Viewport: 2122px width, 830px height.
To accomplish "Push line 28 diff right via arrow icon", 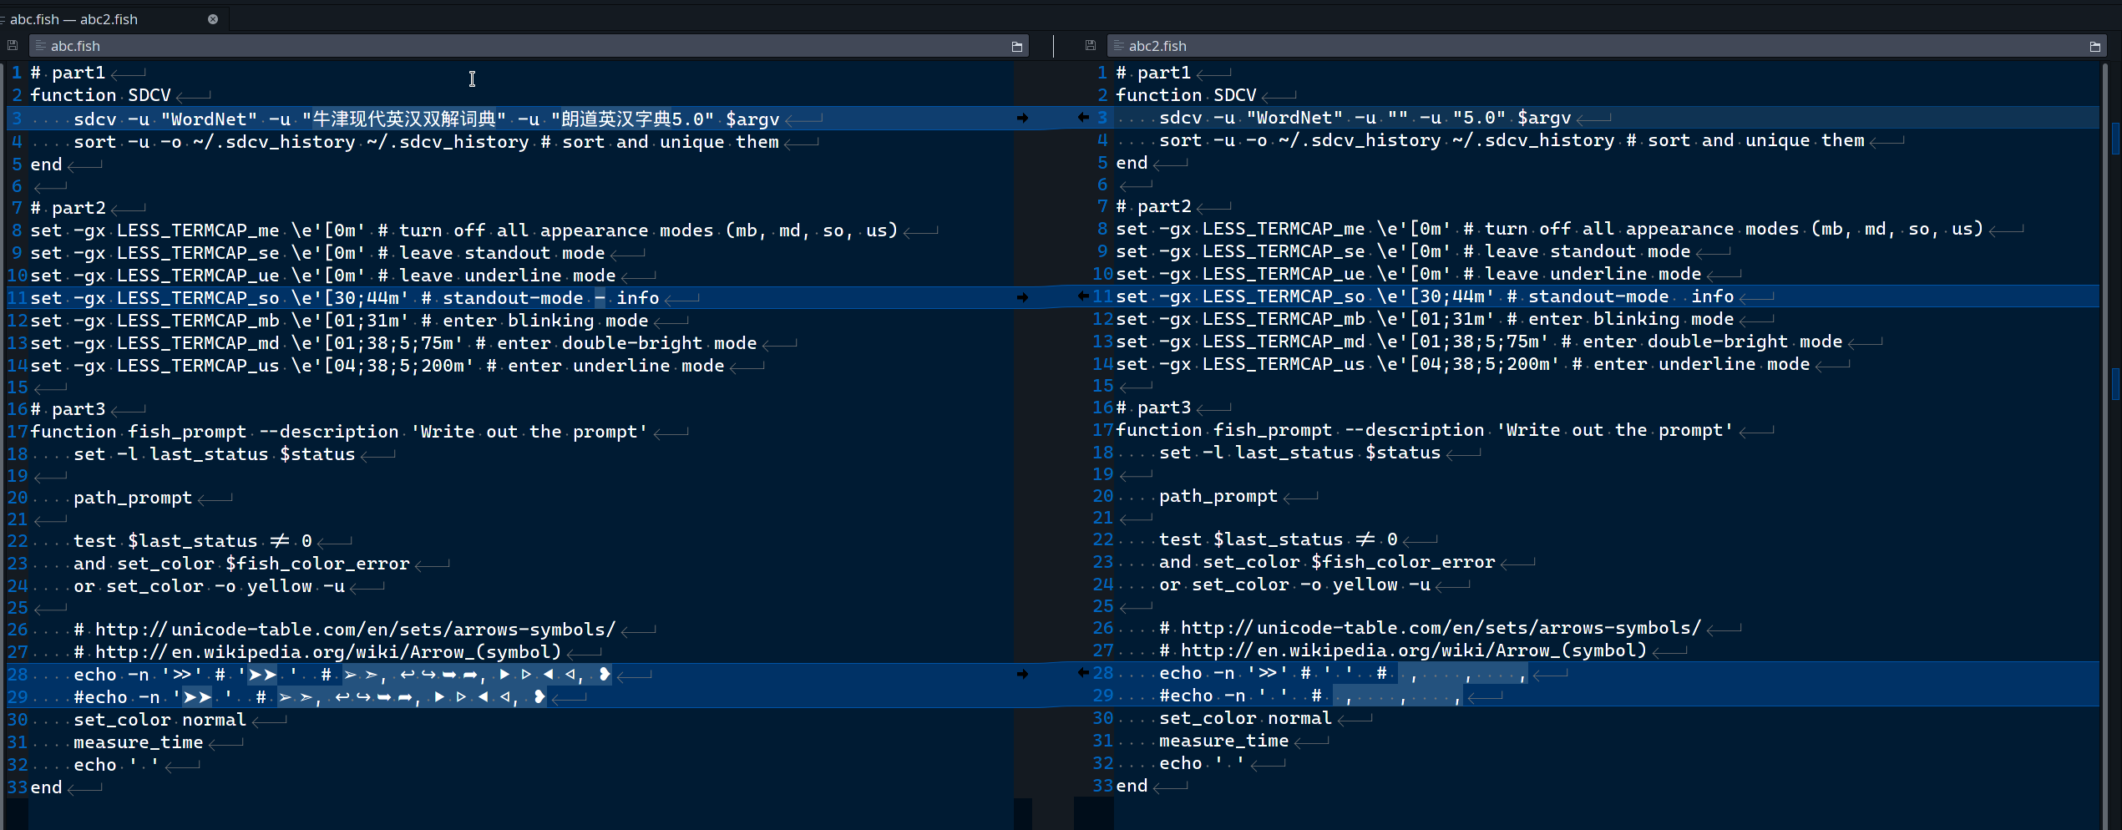I will (x=1024, y=673).
